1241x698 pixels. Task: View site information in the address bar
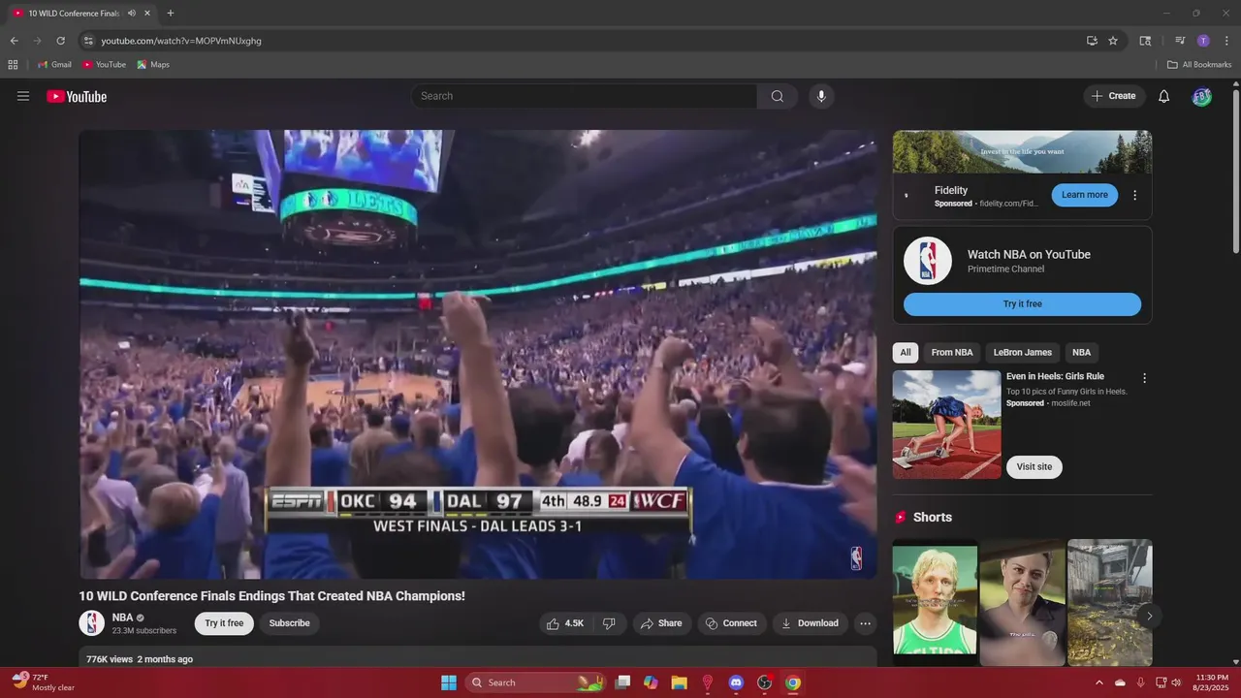tap(87, 41)
